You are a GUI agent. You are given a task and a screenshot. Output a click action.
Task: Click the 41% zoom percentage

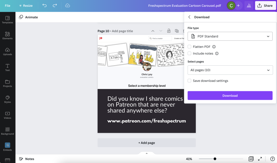(x=189, y=159)
